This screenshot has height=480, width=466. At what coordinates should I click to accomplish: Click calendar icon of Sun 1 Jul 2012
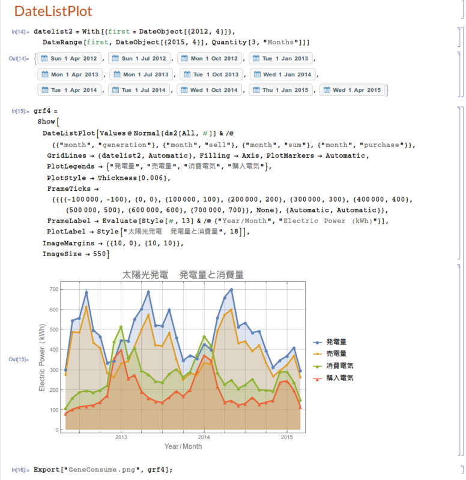(115, 58)
